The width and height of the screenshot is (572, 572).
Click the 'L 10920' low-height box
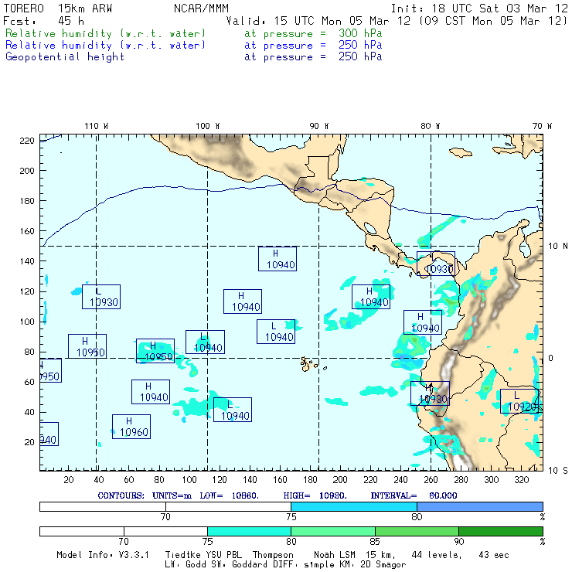[519, 401]
